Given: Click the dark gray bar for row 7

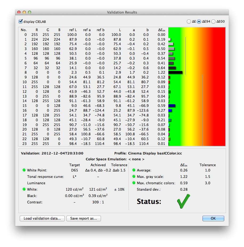Looking at the screenshot, I should (x=172, y=68).
